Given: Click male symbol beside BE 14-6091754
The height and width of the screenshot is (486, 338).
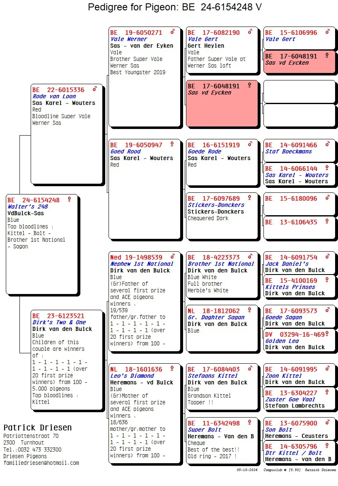Looking at the screenshot, I should tap(328, 257).
